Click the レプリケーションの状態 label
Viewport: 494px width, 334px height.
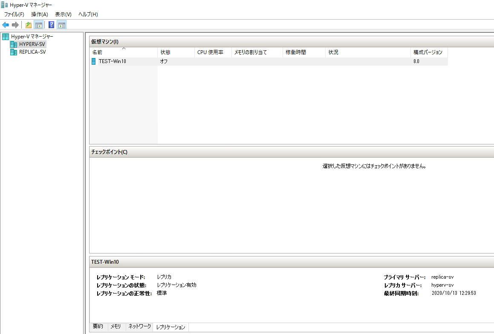(121, 285)
